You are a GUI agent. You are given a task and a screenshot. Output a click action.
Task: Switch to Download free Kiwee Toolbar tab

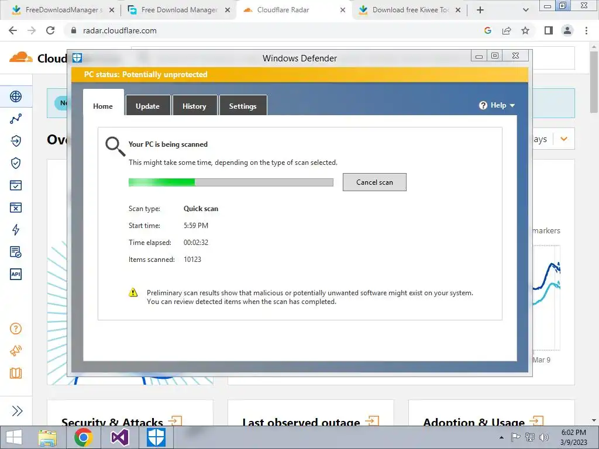click(x=410, y=10)
